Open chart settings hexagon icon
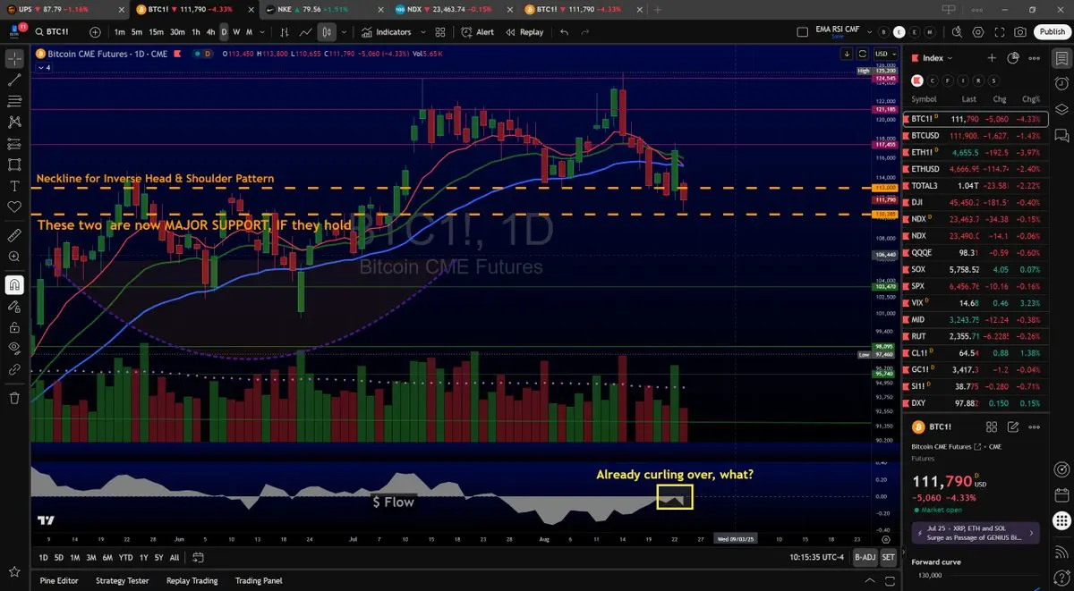Screen dimensions: 1074x591 (978, 32)
